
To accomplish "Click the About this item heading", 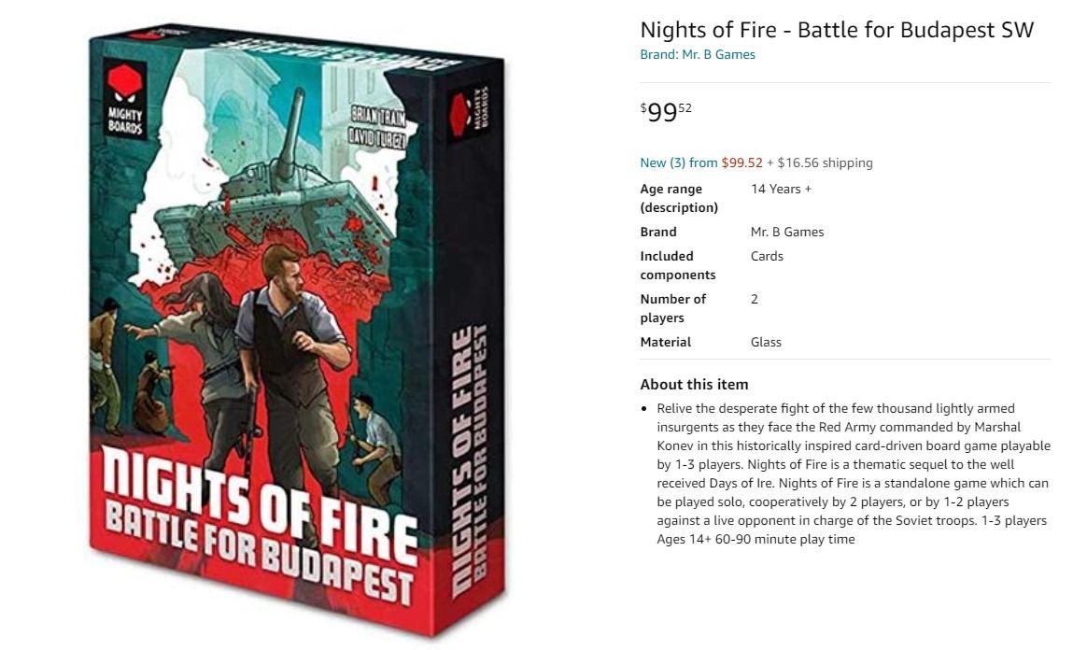I will pos(694,384).
